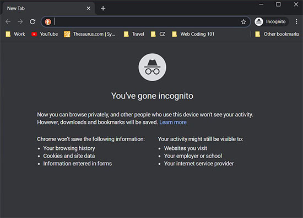Screen dimensions: 303x218
Task: Click 'Your employer or school' list item
Action: coord(193,156)
